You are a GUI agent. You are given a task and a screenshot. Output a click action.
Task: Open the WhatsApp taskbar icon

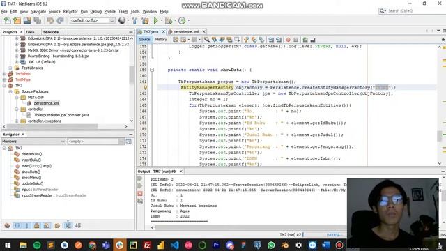click(271, 245)
